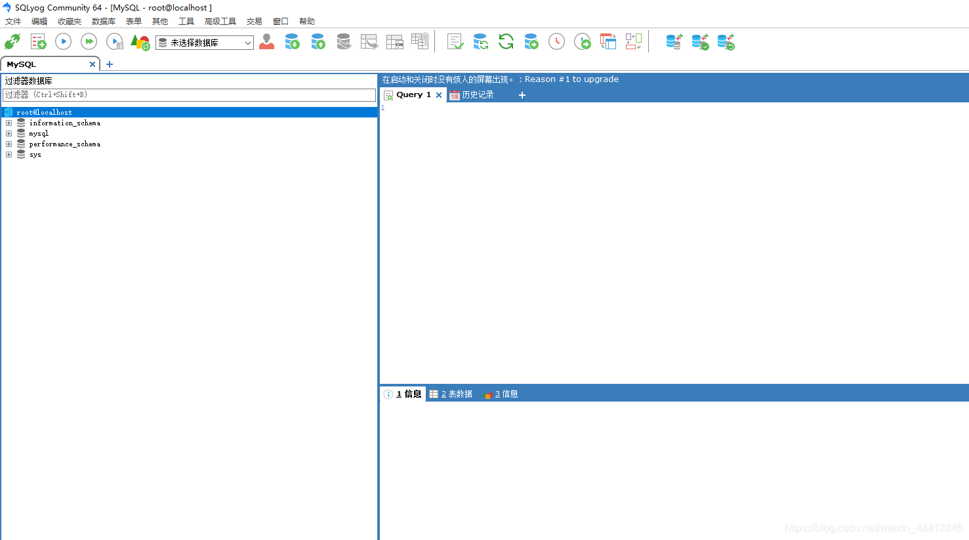Screen dimensions: 969x540
Task: Expand the mysql database node
Action: pos(9,133)
